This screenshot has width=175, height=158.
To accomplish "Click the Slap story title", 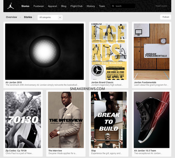I will (x=94, y=151).
